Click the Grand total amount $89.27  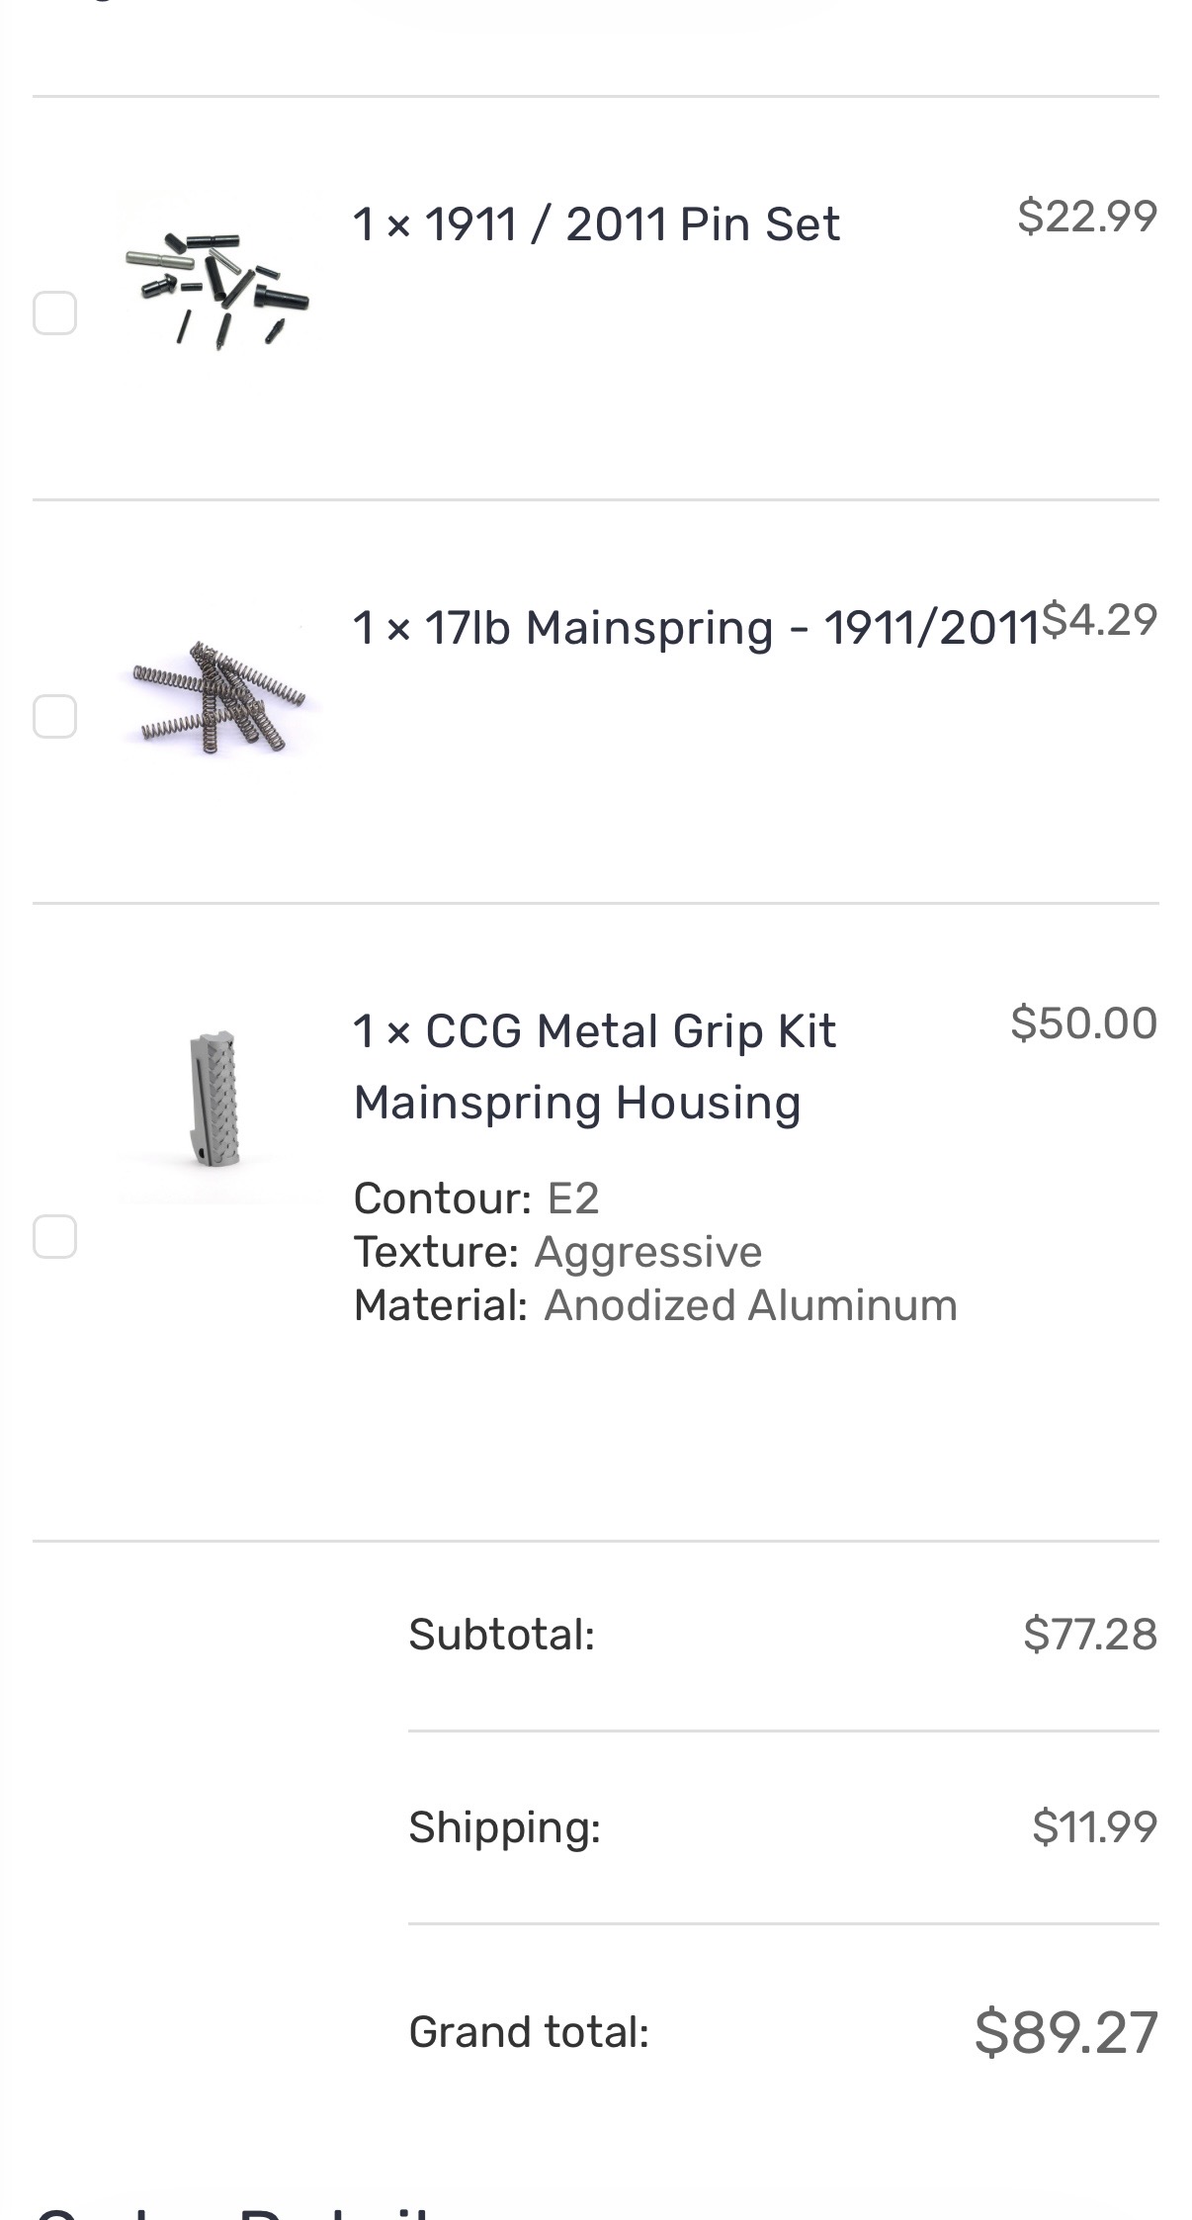(1065, 2033)
